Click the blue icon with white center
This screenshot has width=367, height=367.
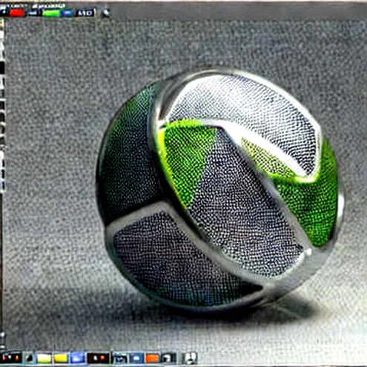pyautogui.click(x=137, y=358)
